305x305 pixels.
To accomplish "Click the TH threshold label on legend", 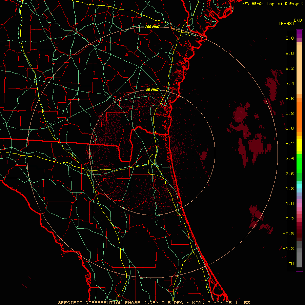I will (x=291, y=264).
